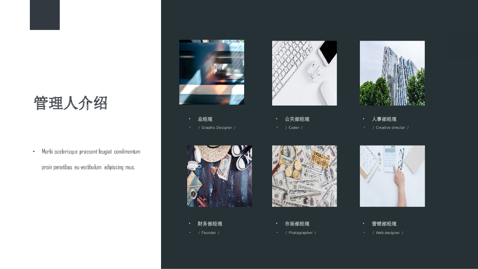This screenshot has width=478, height=269.
Task: Click the Morbi scelerisque paragraph text
Action: coord(91,159)
